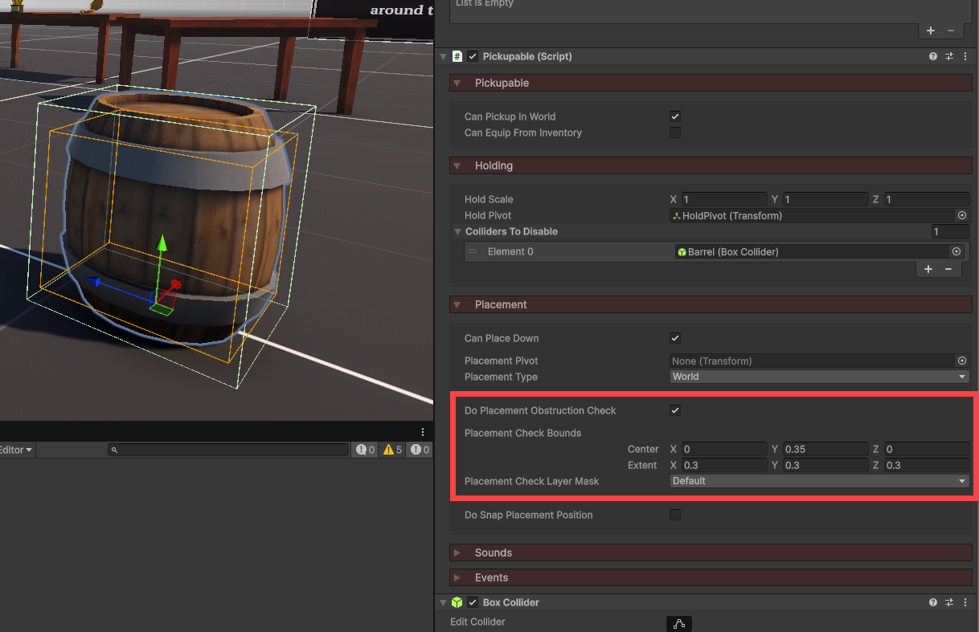Viewport: 979px width, 632px height.
Task: Open the Placement Pivot object picker
Action: tap(961, 361)
